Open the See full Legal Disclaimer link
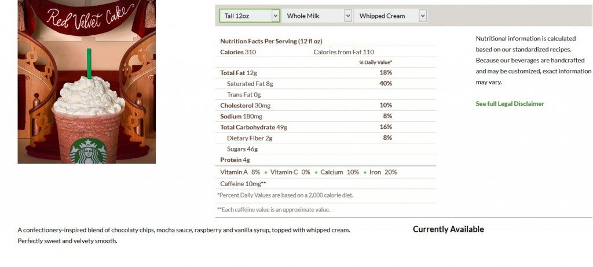 click(510, 104)
